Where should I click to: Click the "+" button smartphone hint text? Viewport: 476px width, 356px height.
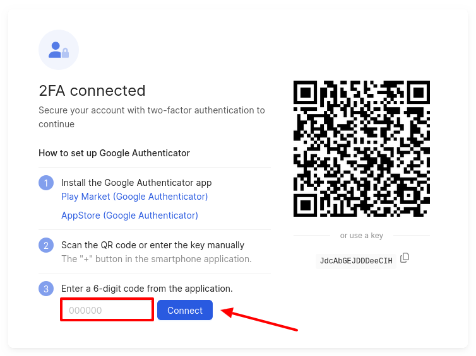pyautogui.click(x=157, y=259)
